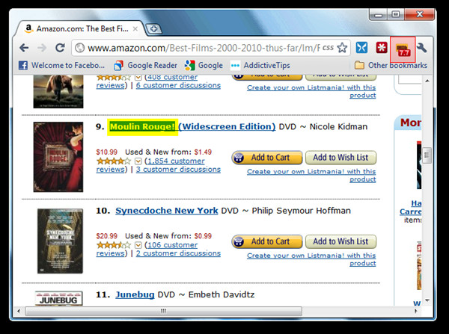Open 3 customer discussions link
The width and height of the screenshot is (449, 334).
178,170
